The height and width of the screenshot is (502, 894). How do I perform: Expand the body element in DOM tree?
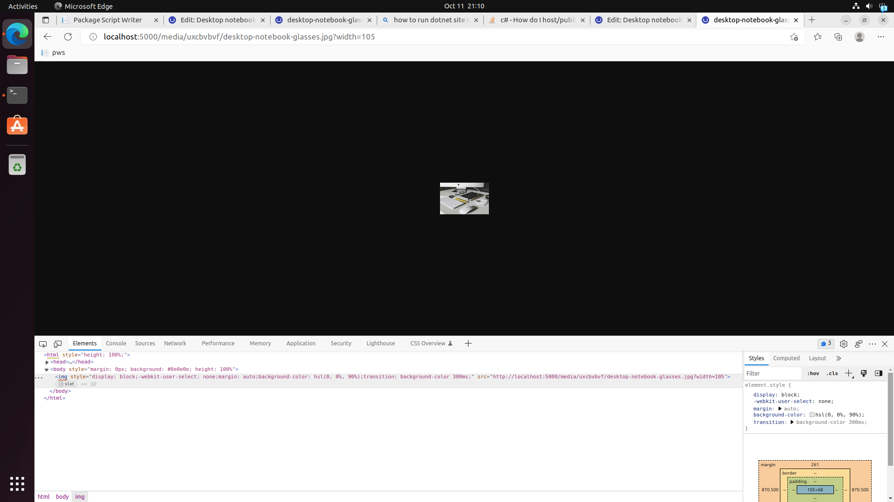(x=47, y=369)
